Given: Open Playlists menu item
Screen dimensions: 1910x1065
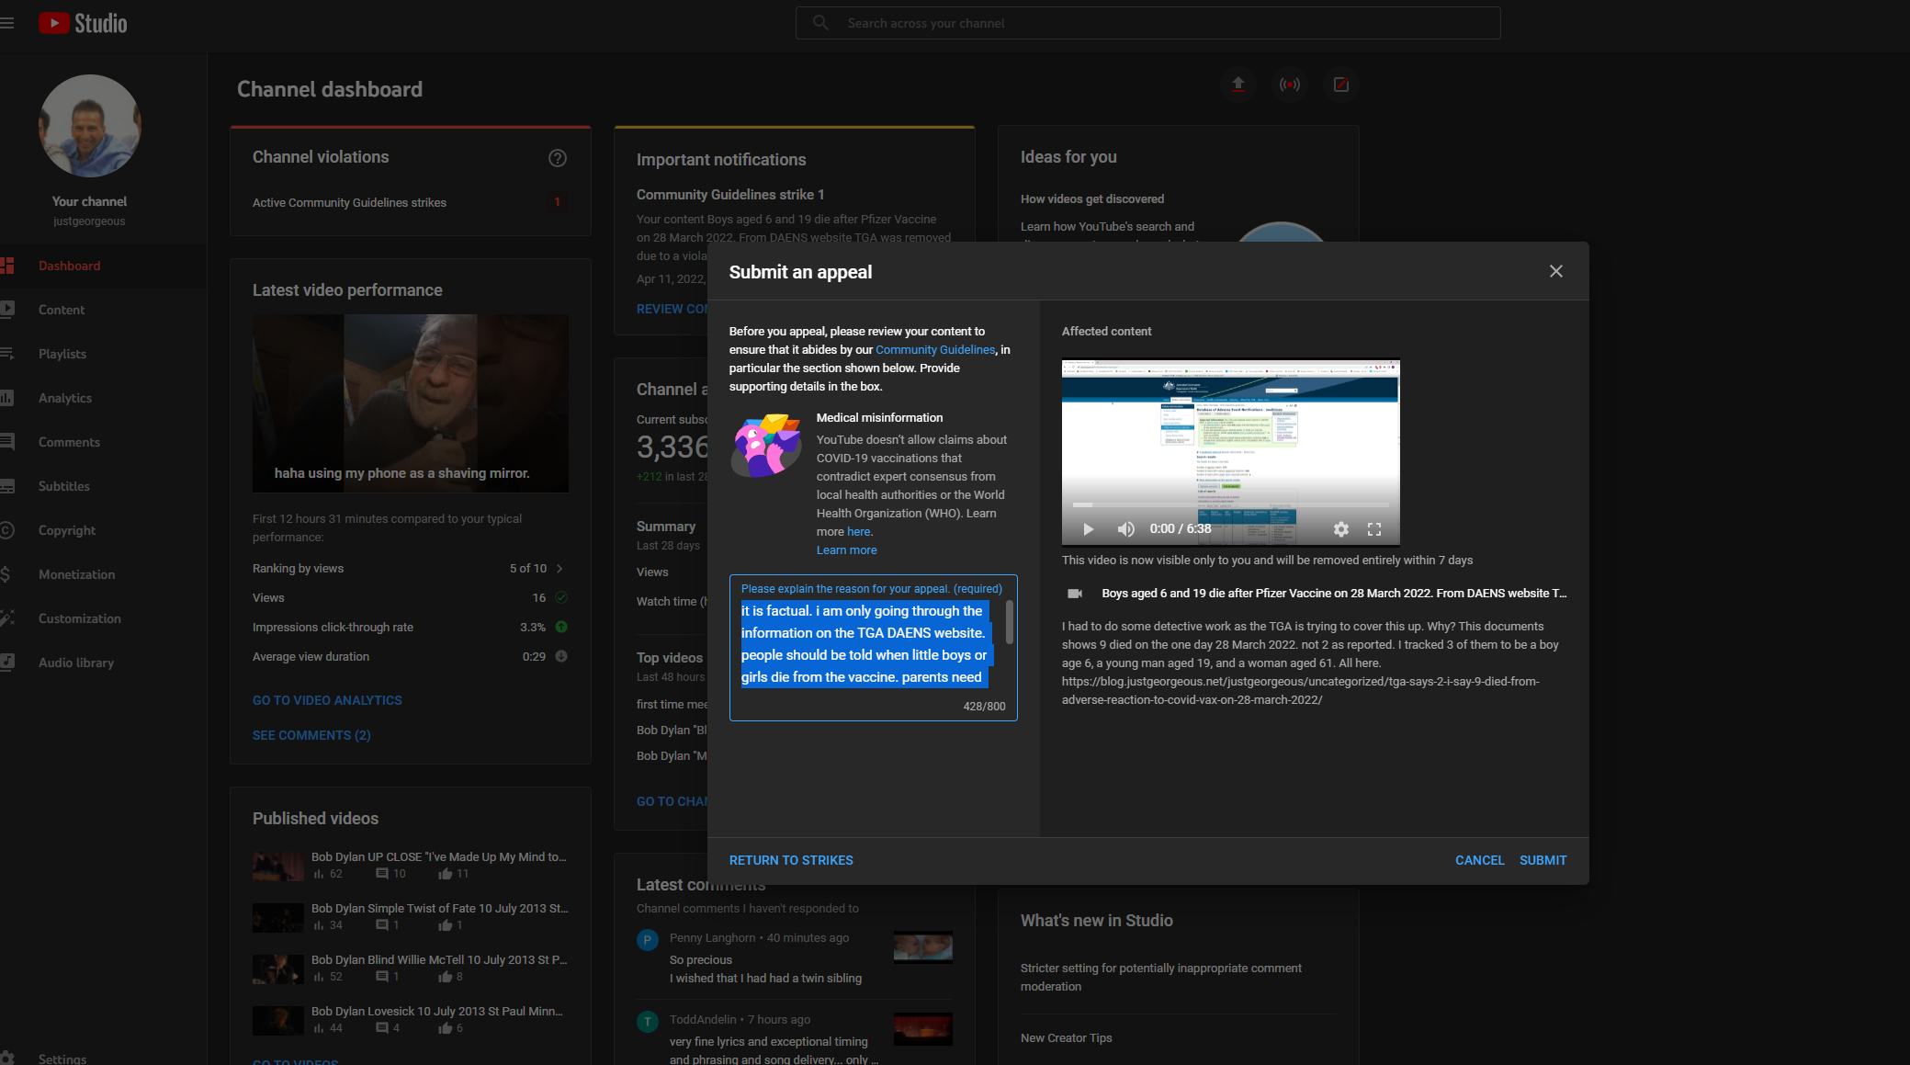Looking at the screenshot, I should tap(103, 354).
